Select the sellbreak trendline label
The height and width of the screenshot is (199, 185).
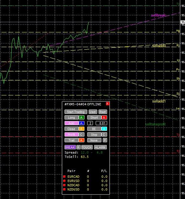158,15
